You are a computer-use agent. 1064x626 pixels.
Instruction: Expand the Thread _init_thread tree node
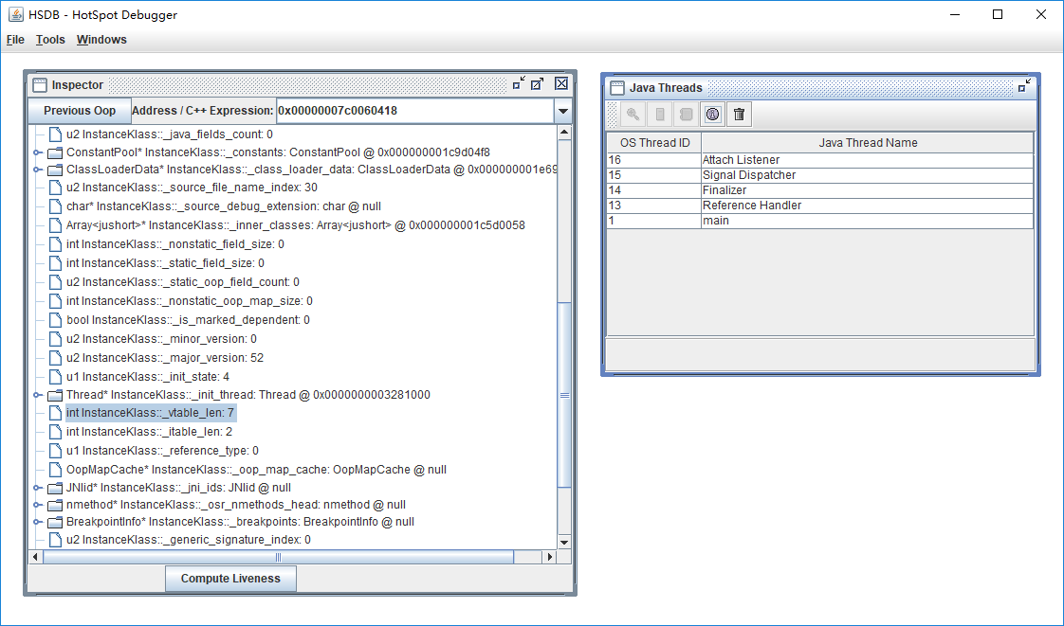point(37,395)
